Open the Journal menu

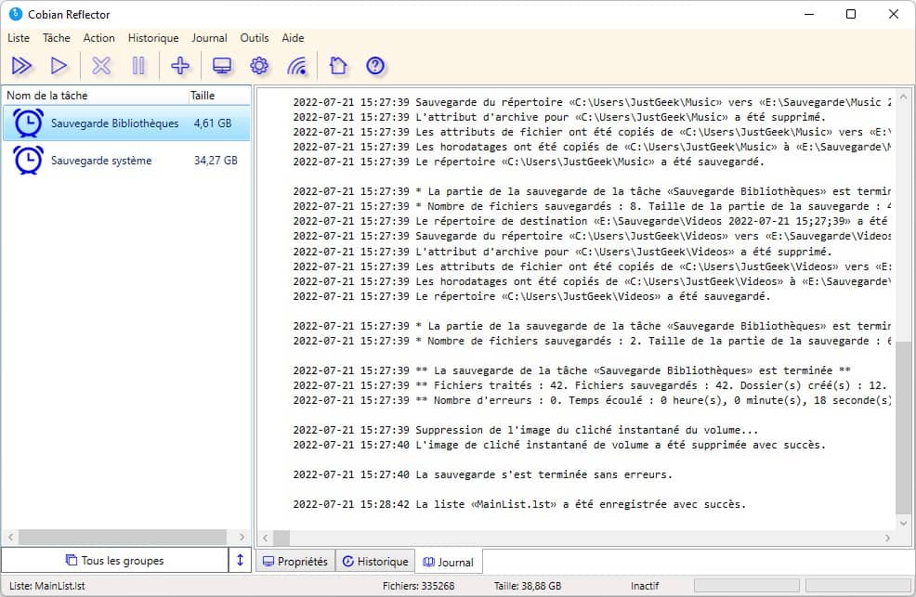pyautogui.click(x=209, y=38)
